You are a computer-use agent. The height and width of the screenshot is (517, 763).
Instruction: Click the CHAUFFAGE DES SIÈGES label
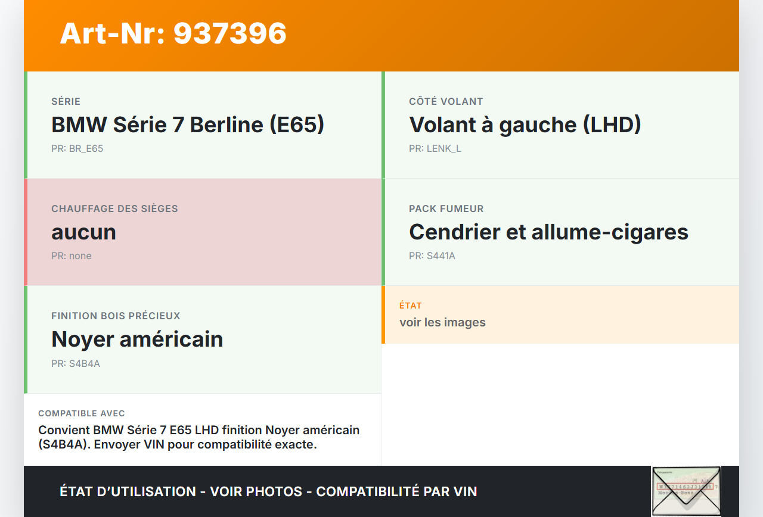pos(114,209)
